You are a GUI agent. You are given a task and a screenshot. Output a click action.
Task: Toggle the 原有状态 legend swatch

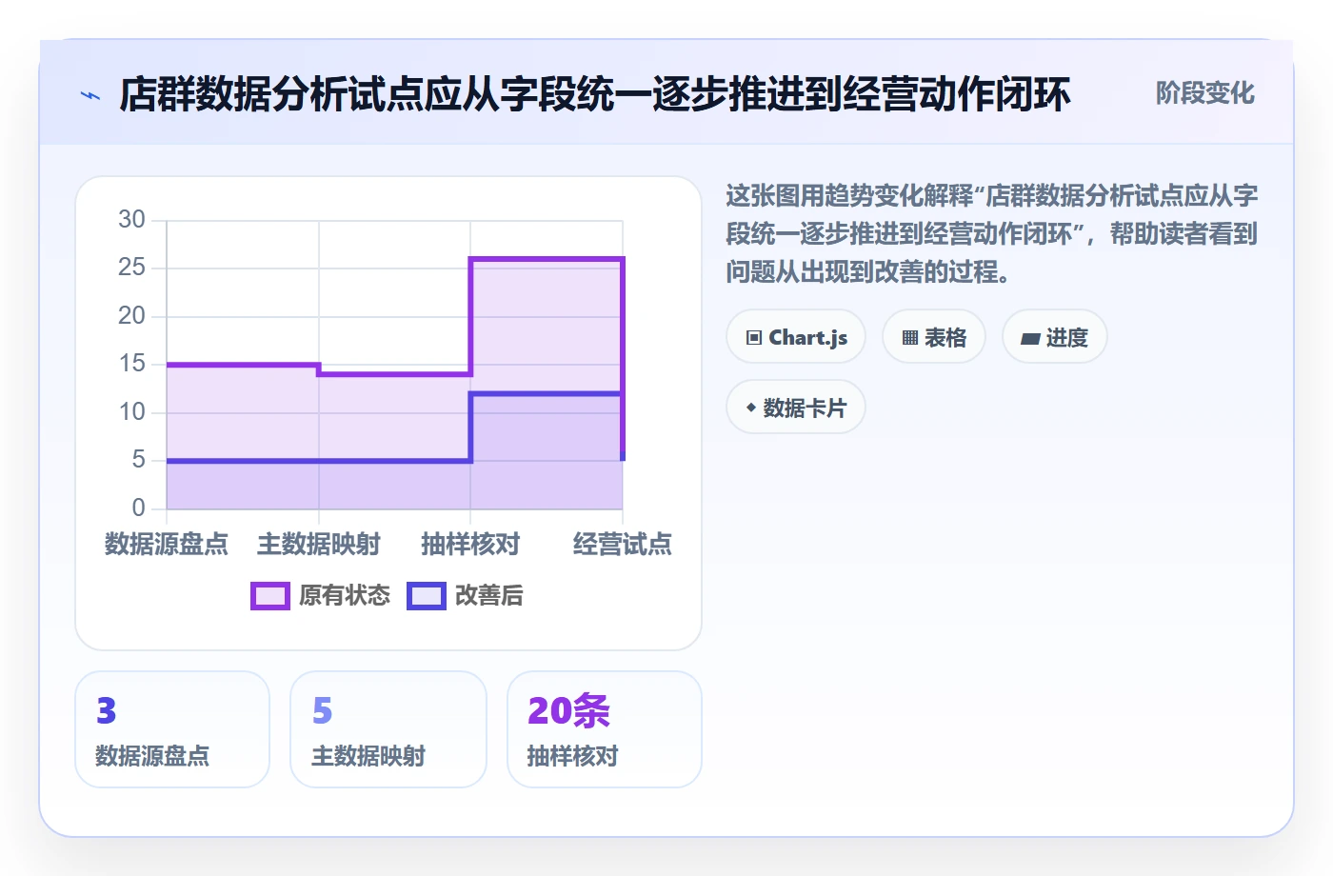(x=270, y=596)
